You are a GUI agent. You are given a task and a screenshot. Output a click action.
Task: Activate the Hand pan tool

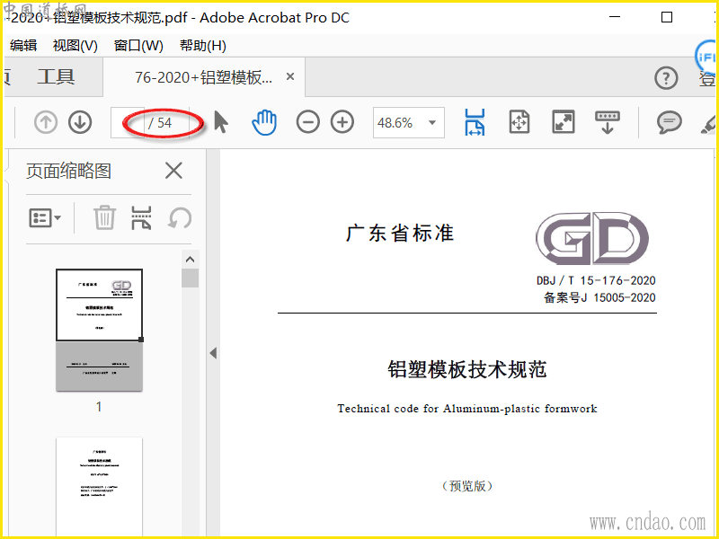(x=264, y=122)
